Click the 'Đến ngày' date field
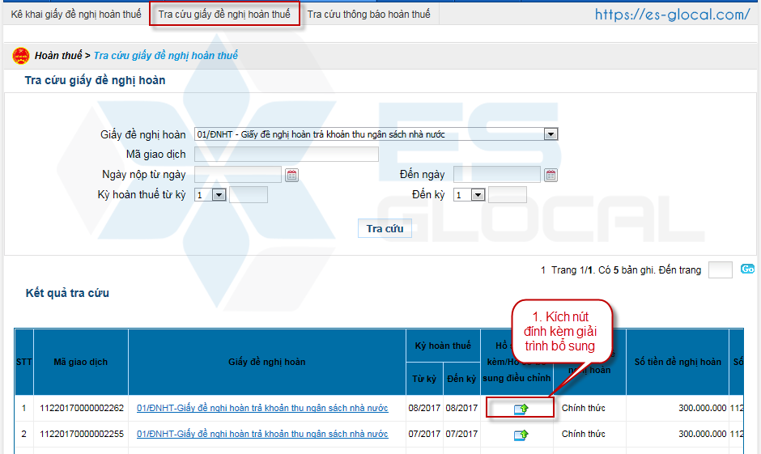Viewport: 761px width, 454px height. [x=497, y=175]
